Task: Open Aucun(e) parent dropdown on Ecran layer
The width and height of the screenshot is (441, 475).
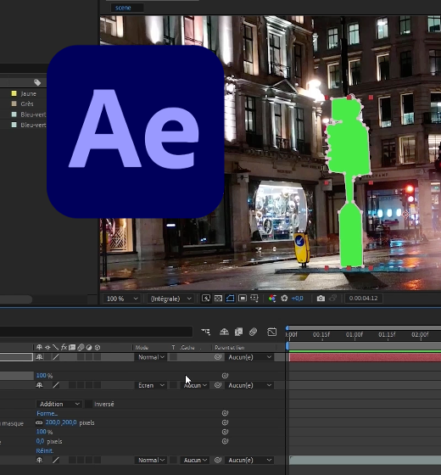Action: pos(249,385)
